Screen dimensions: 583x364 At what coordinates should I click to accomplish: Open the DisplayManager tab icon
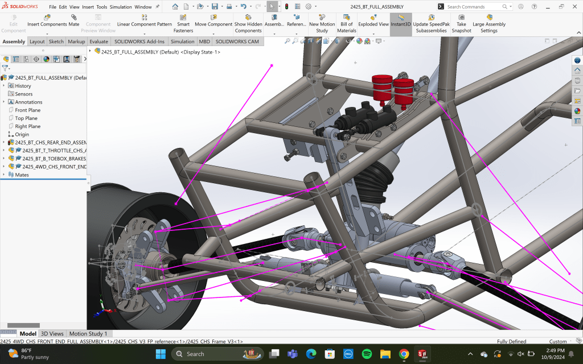click(x=46, y=59)
